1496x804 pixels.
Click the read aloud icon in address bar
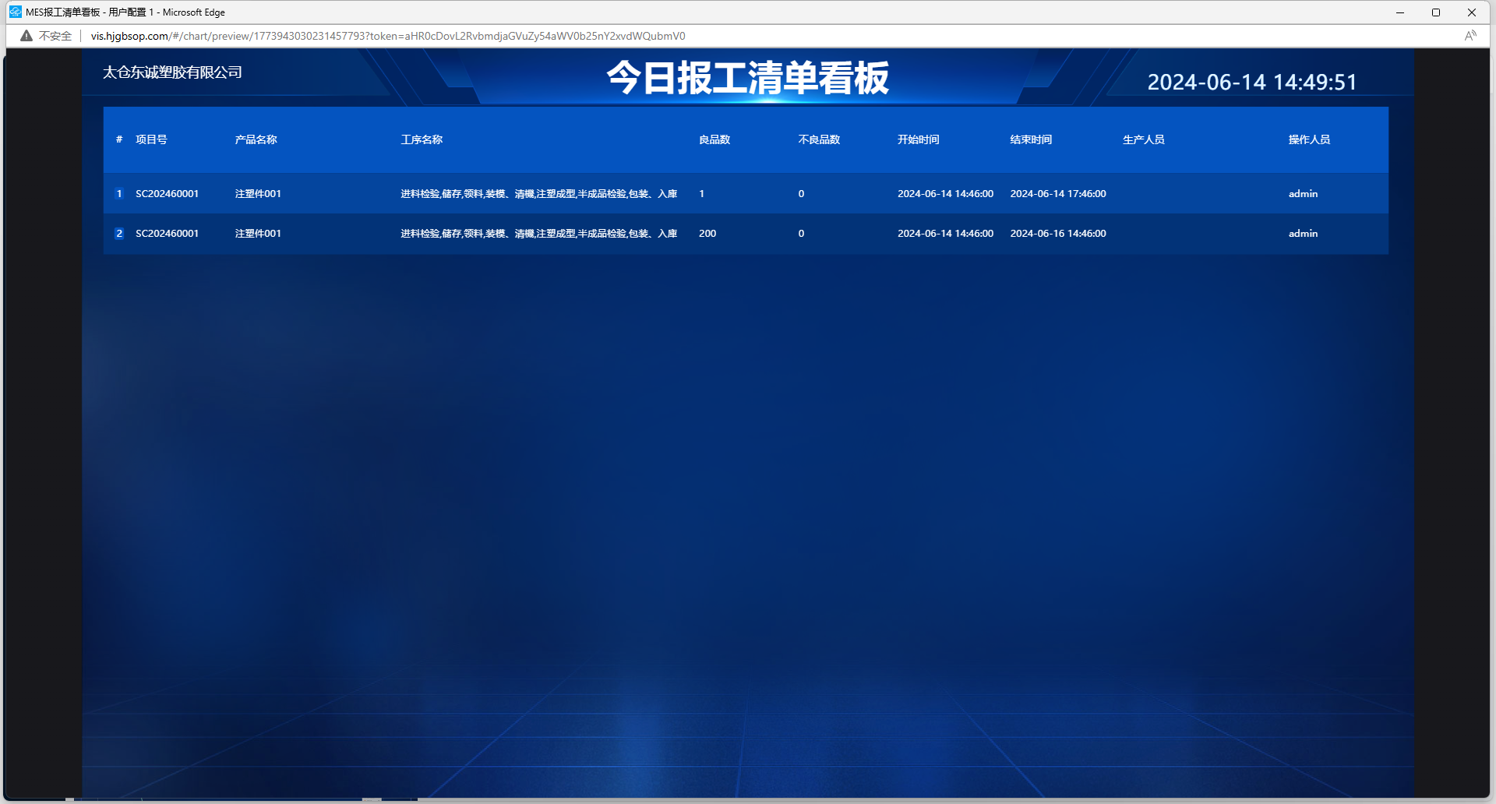(x=1470, y=36)
